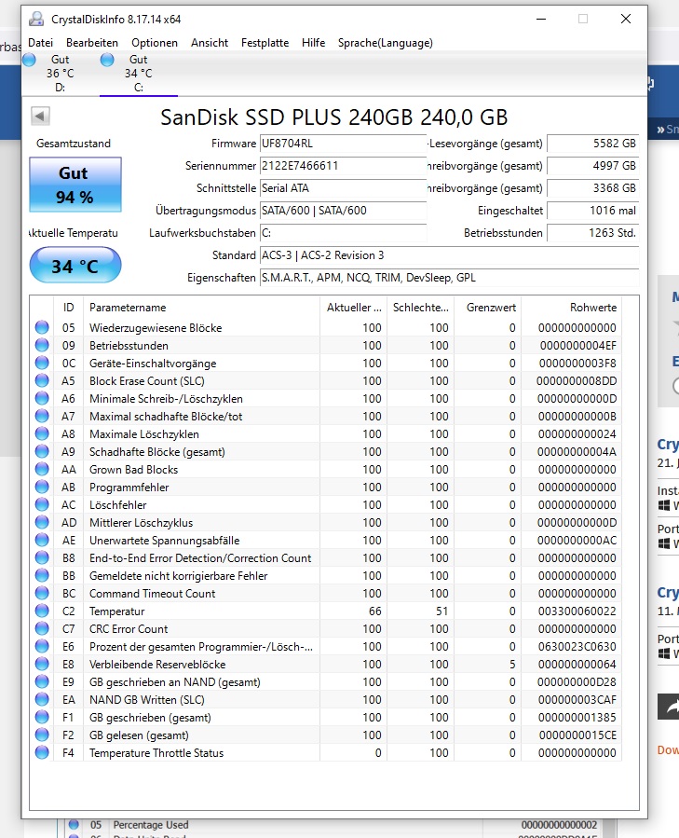The width and height of the screenshot is (679, 838).
Task: Click the status orb for attribute 09 Betriebsstunden
Action: tap(42, 345)
